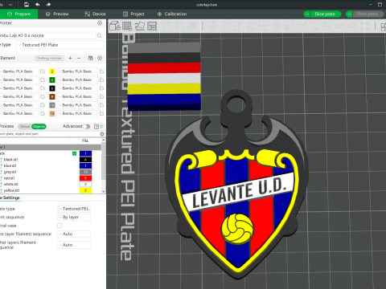
Task: Click the Add model cube icon
Action: pyautogui.click(x=115, y=26)
